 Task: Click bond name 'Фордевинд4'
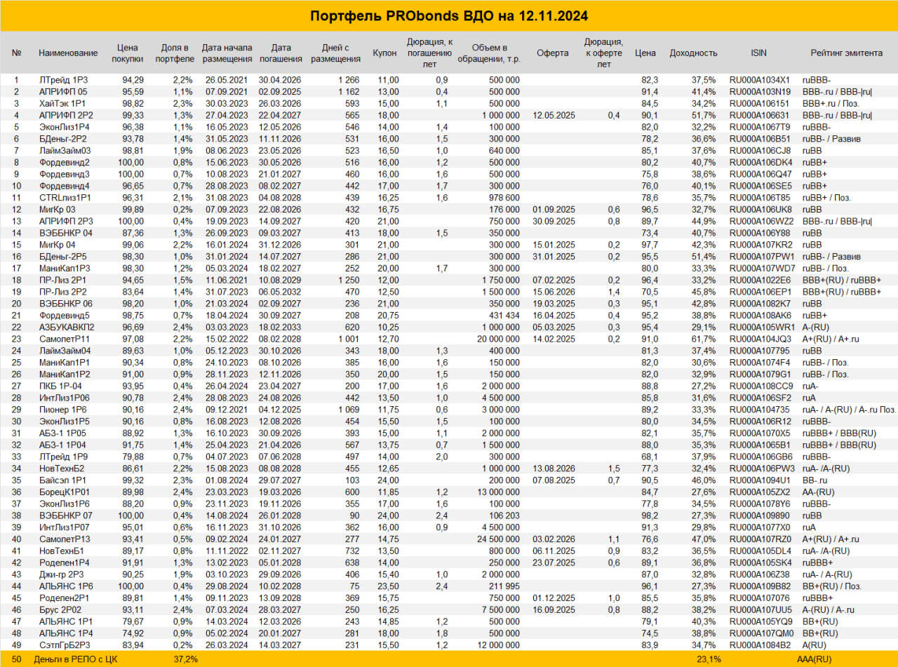point(65,186)
